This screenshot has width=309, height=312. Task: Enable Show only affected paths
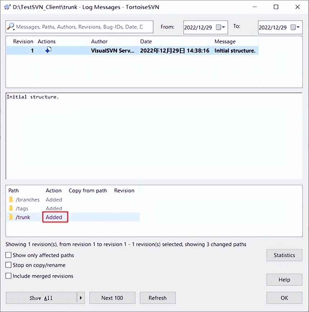click(x=8, y=255)
